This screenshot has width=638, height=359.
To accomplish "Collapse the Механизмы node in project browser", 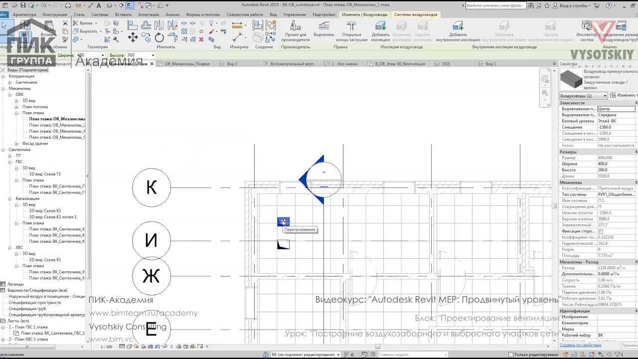I will (x=3, y=88).
